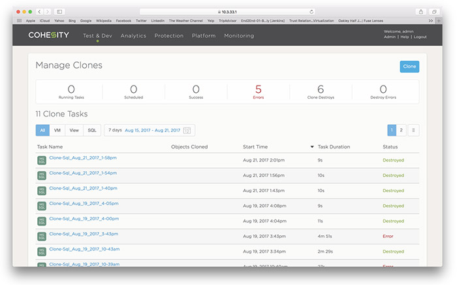Click the MS SQL icon for Clone-Sql_Aug_21_2017_1-58pm
457x285 pixels.
pos(42,160)
